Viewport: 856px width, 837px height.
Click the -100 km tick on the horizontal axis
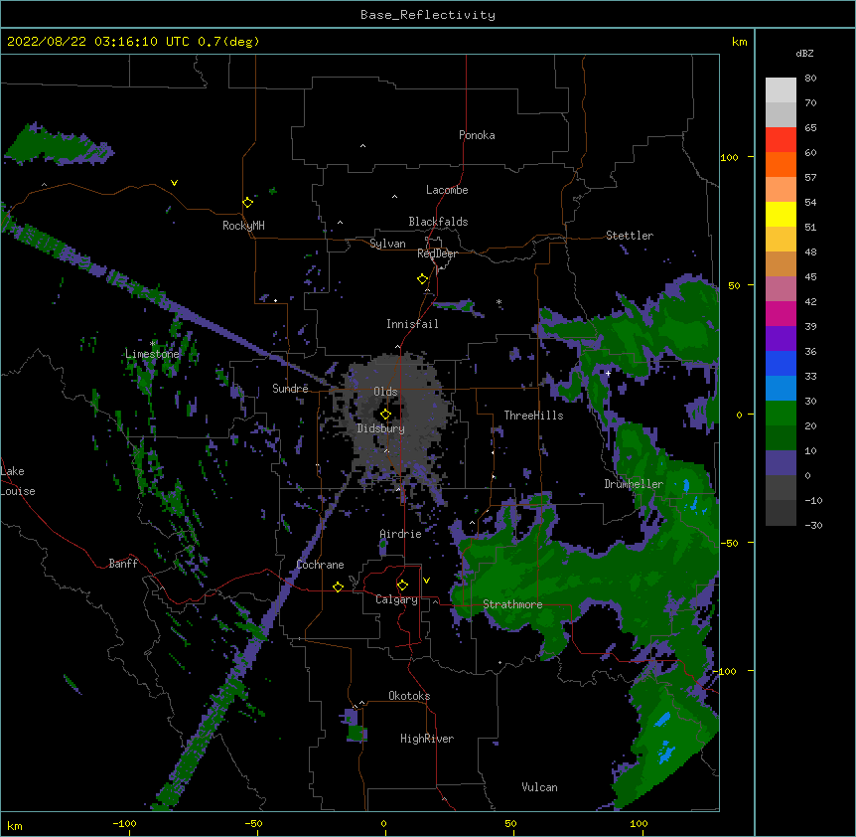(x=124, y=823)
